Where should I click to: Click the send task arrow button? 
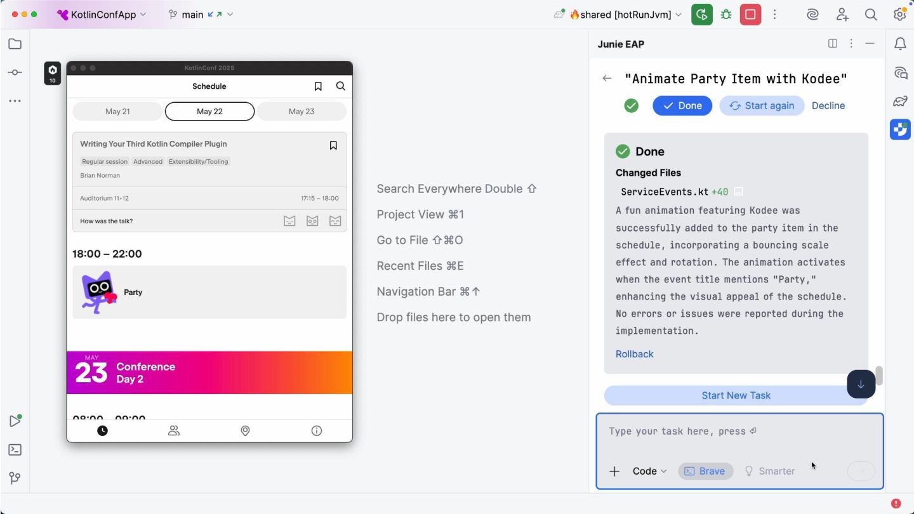(x=861, y=471)
